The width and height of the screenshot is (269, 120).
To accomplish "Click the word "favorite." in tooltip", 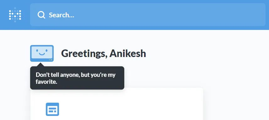I will pyautogui.click(x=46, y=82).
